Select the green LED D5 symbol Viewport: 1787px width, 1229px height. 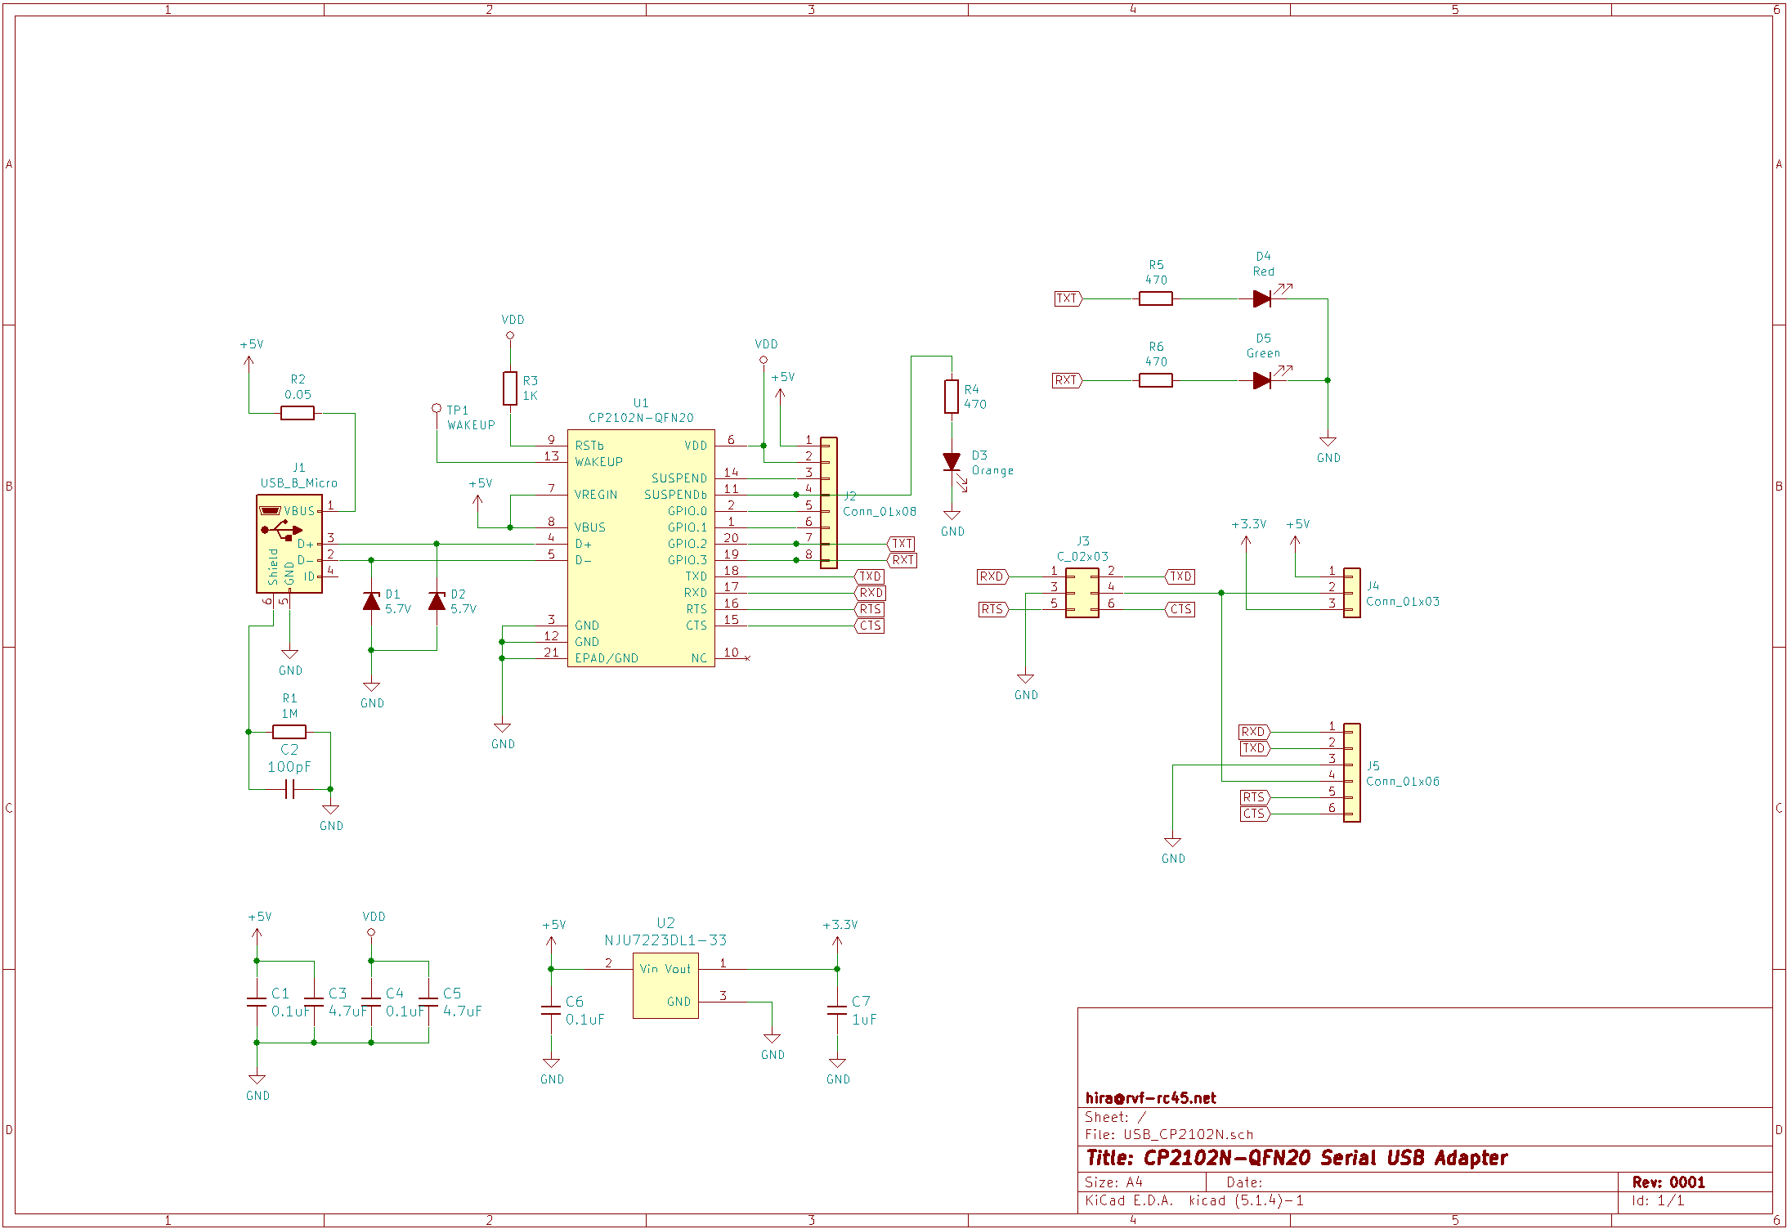1261,379
